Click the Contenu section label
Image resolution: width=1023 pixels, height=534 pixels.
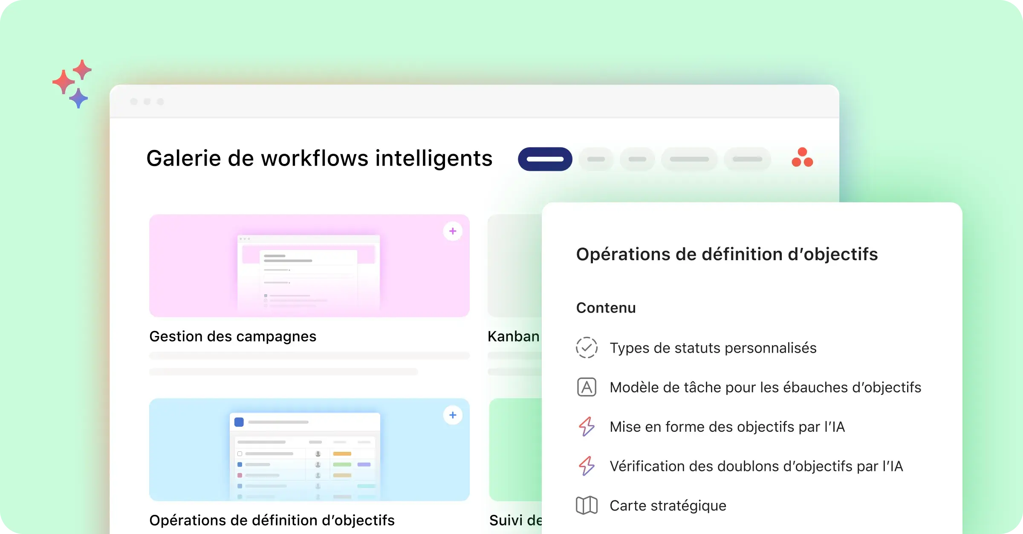coord(606,308)
